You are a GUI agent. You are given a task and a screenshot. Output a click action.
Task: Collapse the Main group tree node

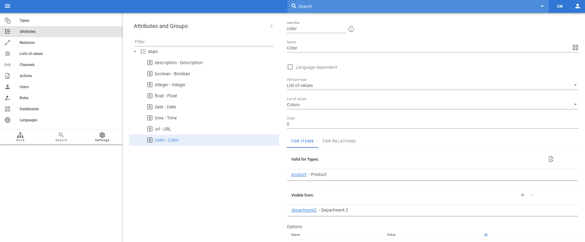(x=135, y=52)
